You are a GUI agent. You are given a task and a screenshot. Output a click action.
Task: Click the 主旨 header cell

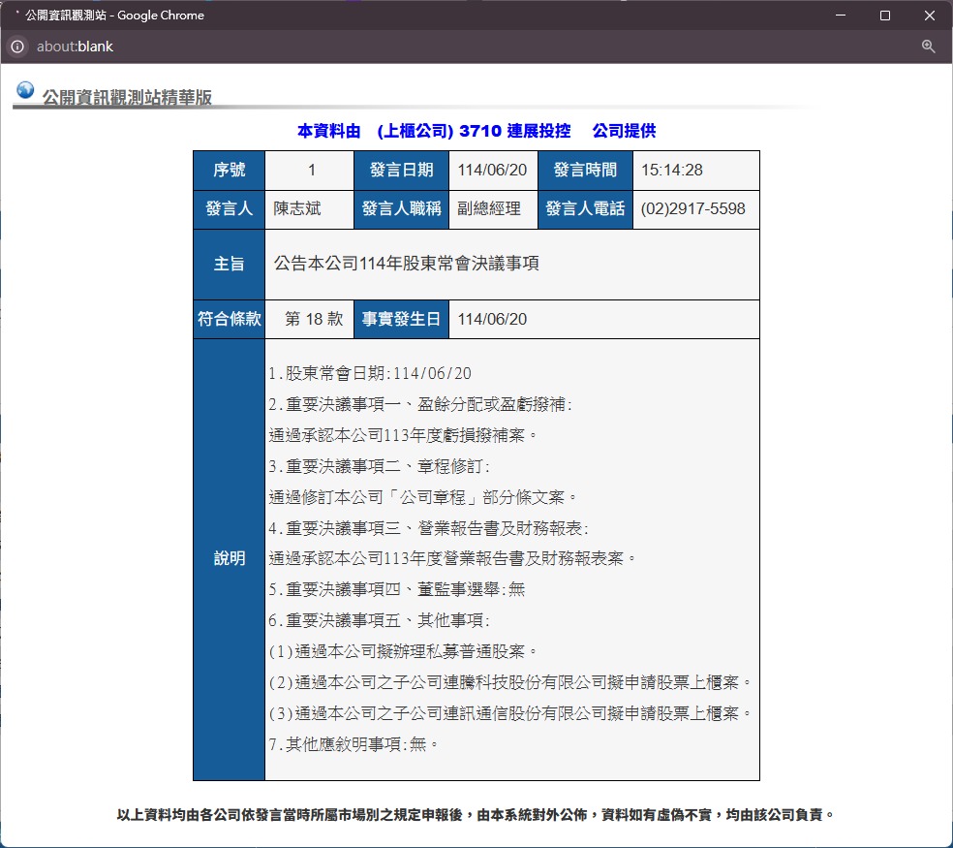pos(230,265)
